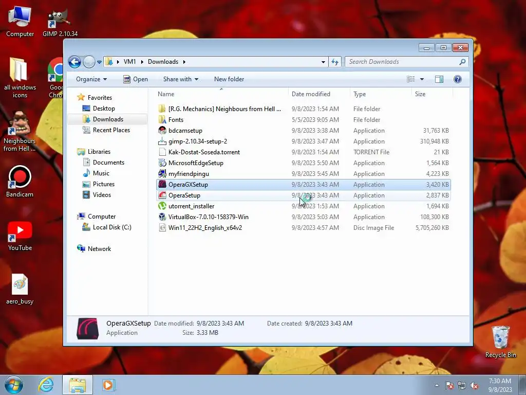This screenshot has width=526, height=395.
Task: Select the aero_busy desktop file
Action: [20, 289]
